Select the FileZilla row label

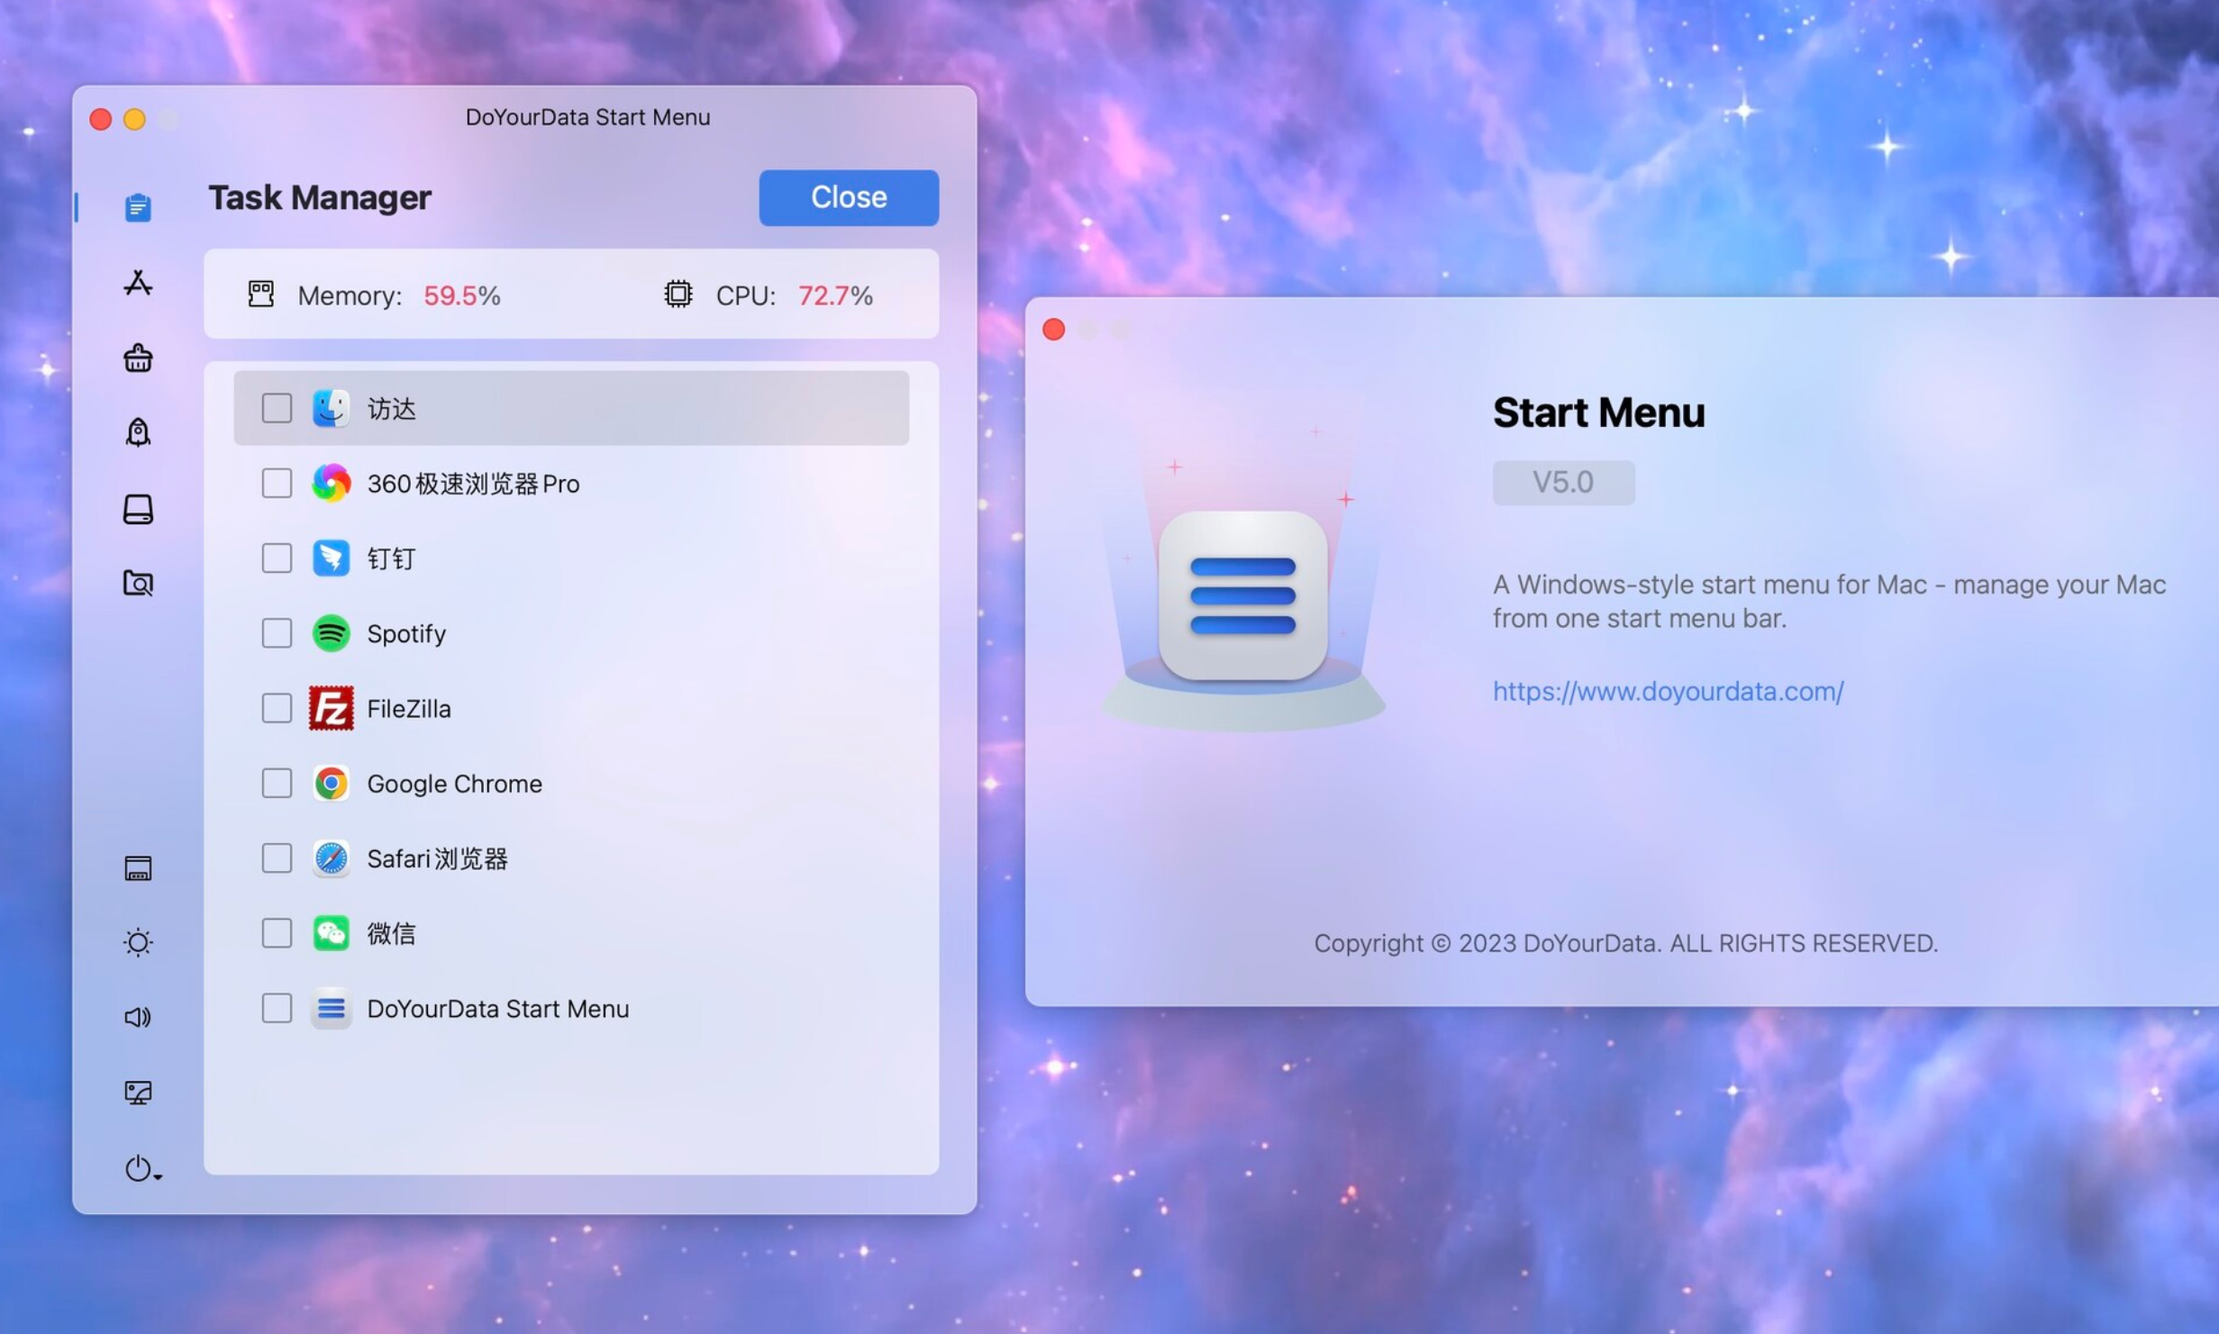[x=409, y=709]
